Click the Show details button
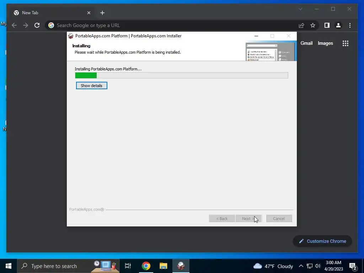364x273 pixels. point(91,85)
